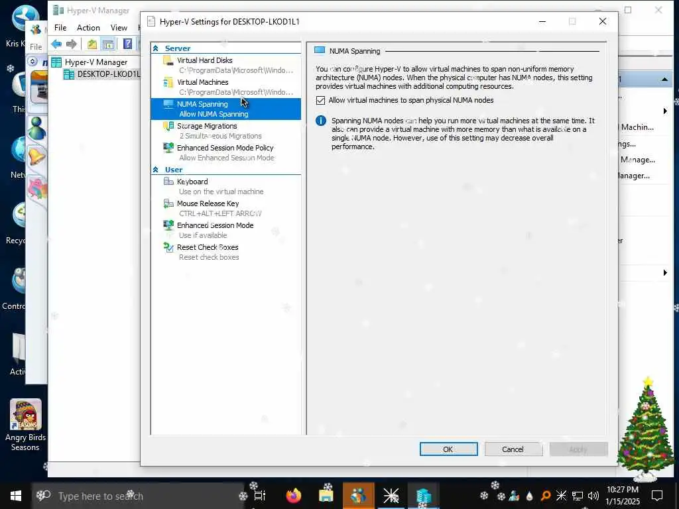The width and height of the screenshot is (679, 509).
Task: Click the orange magnifier tray icon
Action: [546, 496]
